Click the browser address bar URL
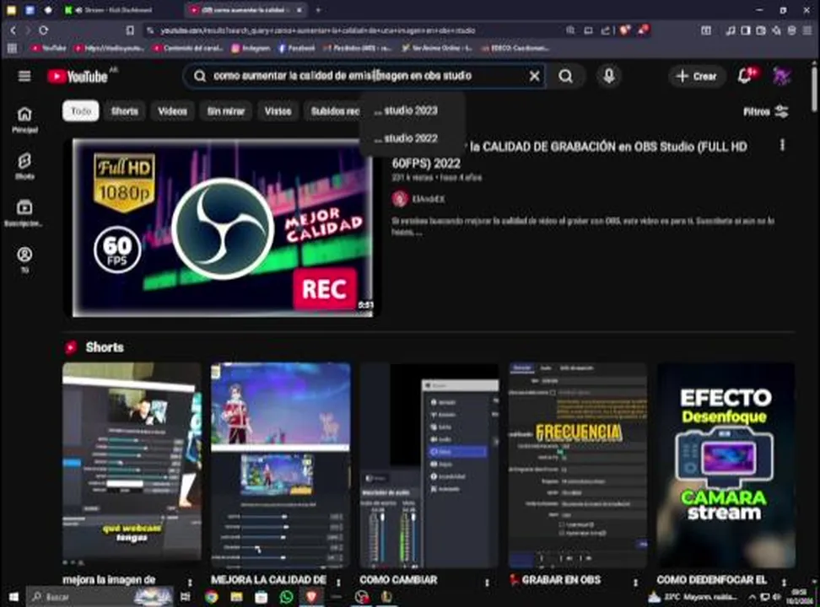The width and height of the screenshot is (820, 607). tap(317, 30)
